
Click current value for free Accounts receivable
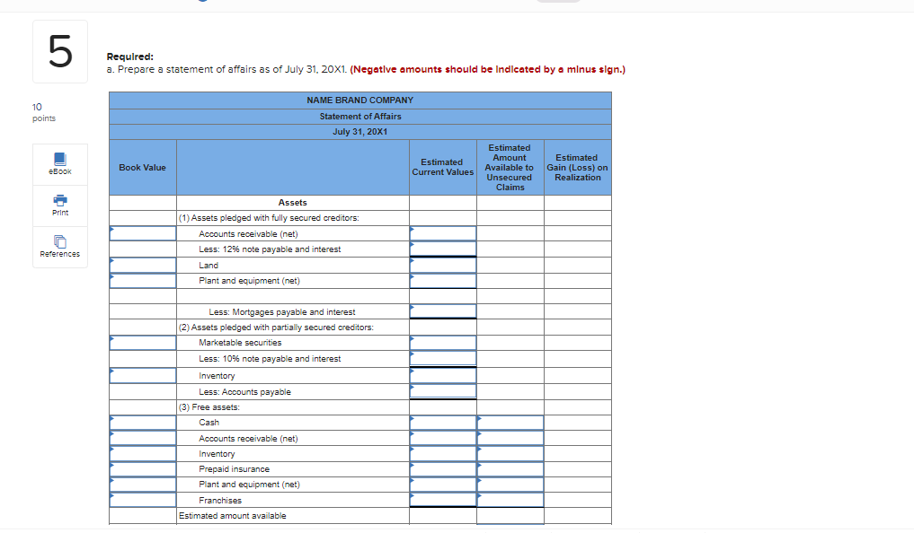443,438
